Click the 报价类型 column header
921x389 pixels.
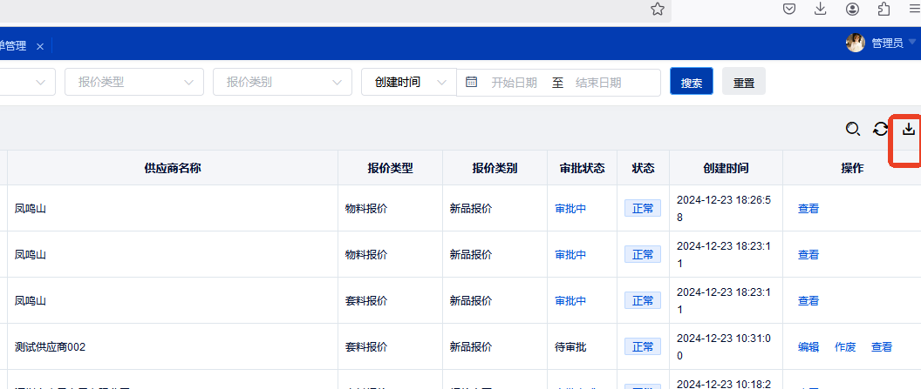391,168
